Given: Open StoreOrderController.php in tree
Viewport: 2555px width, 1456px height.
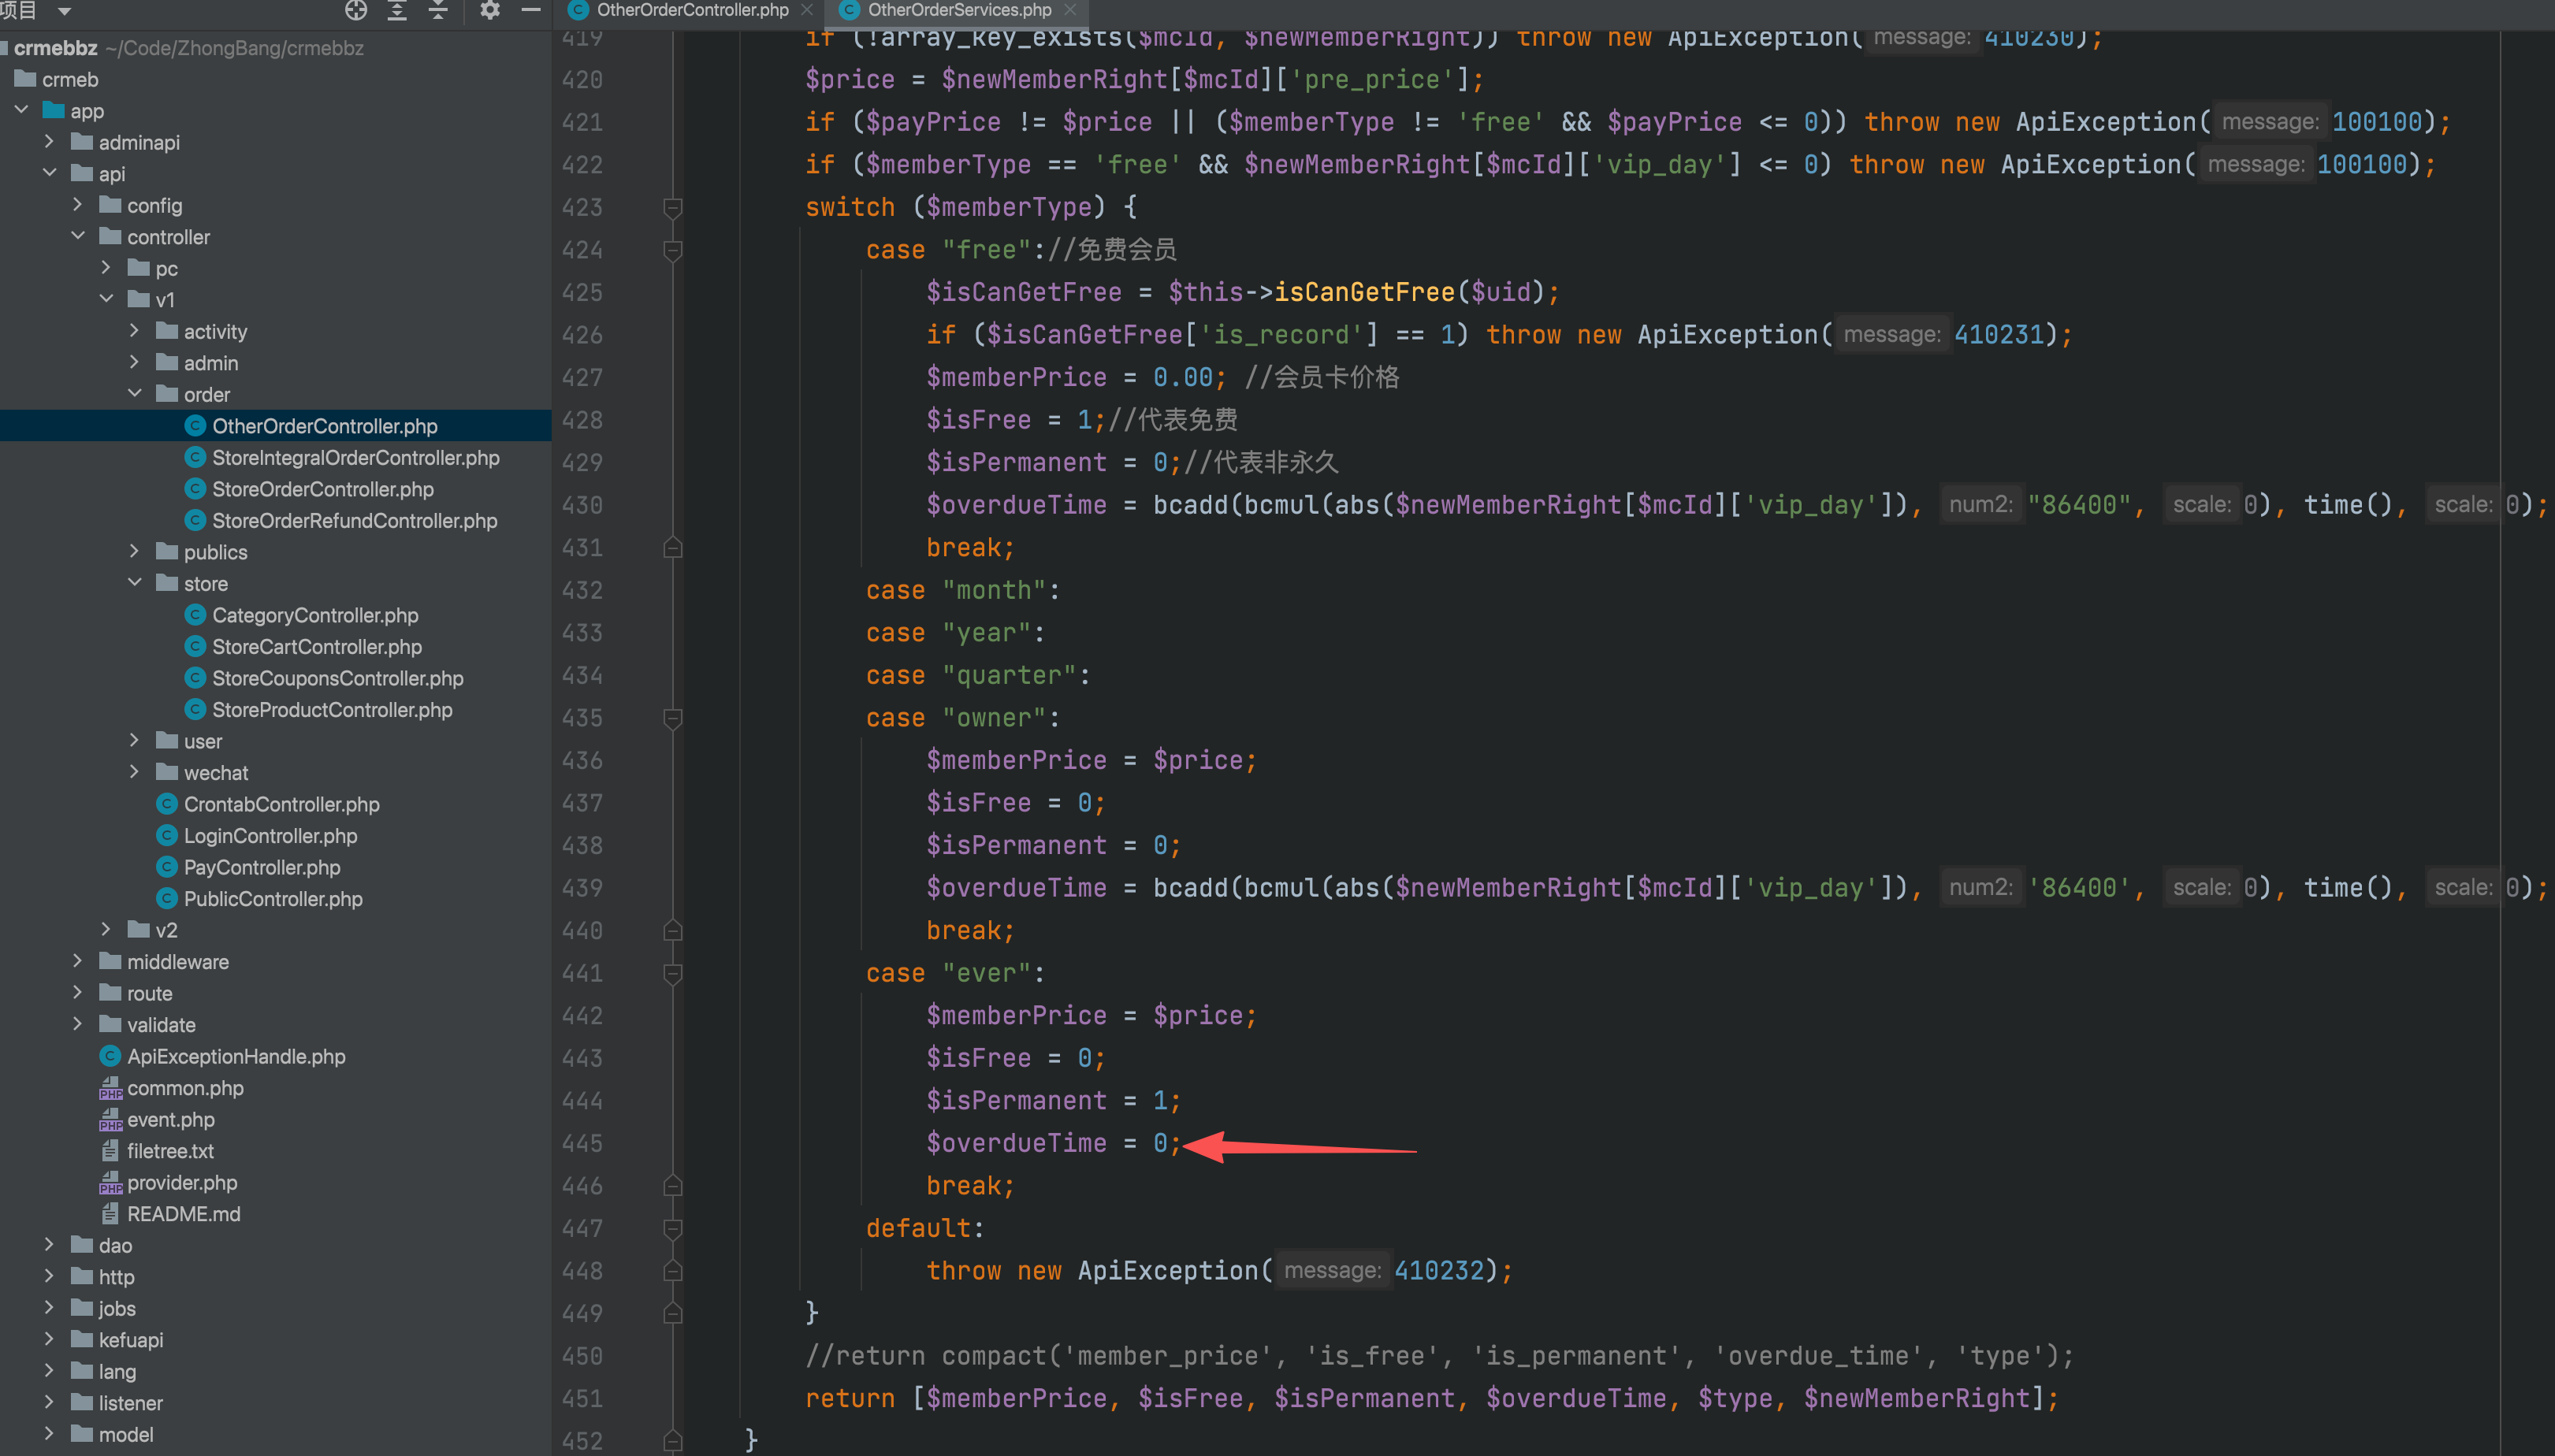Looking at the screenshot, I should (322, 489).
